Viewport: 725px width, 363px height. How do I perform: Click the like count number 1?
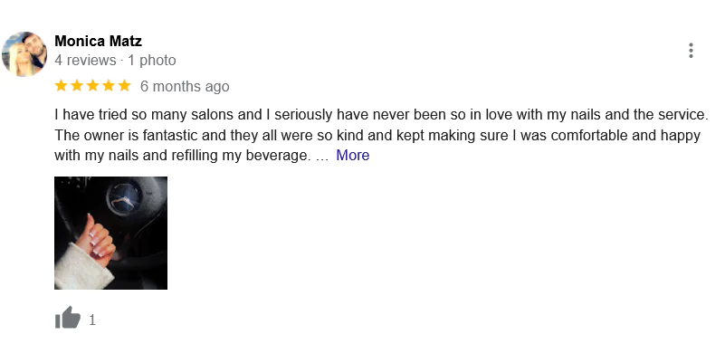pyautogui.click(x=92, y=320)
